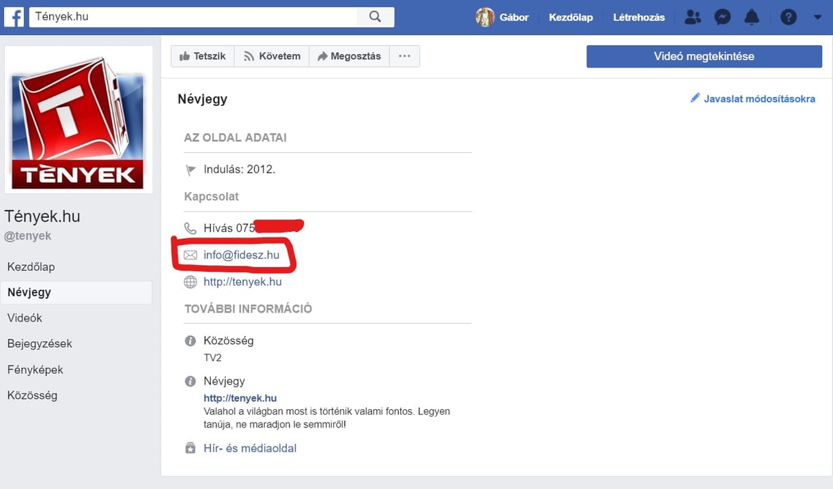
Task: Open the help question mark icon
Action: pyautogui.click(x=789, y=17)
